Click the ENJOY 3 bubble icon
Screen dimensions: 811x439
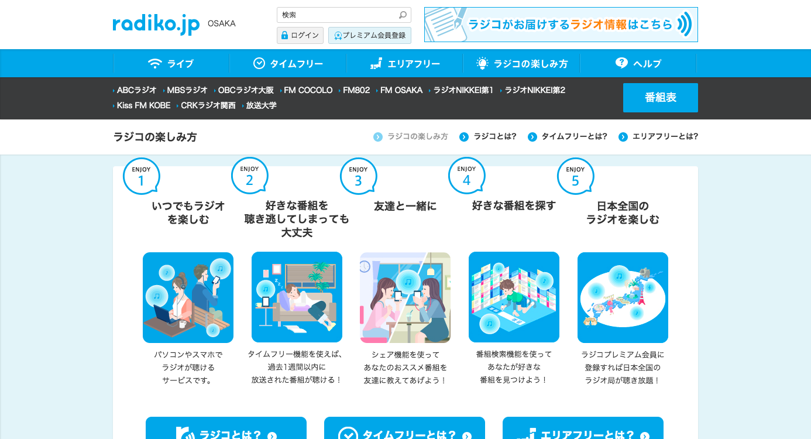pos(358,176)
